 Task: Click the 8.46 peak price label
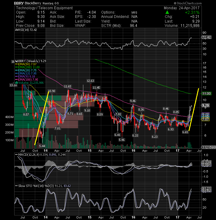166,108
